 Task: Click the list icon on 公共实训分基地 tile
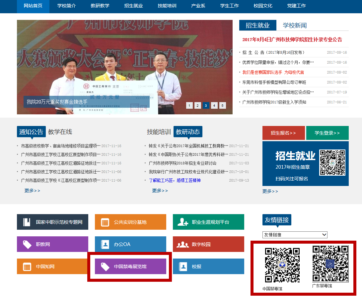coord(105,222)
